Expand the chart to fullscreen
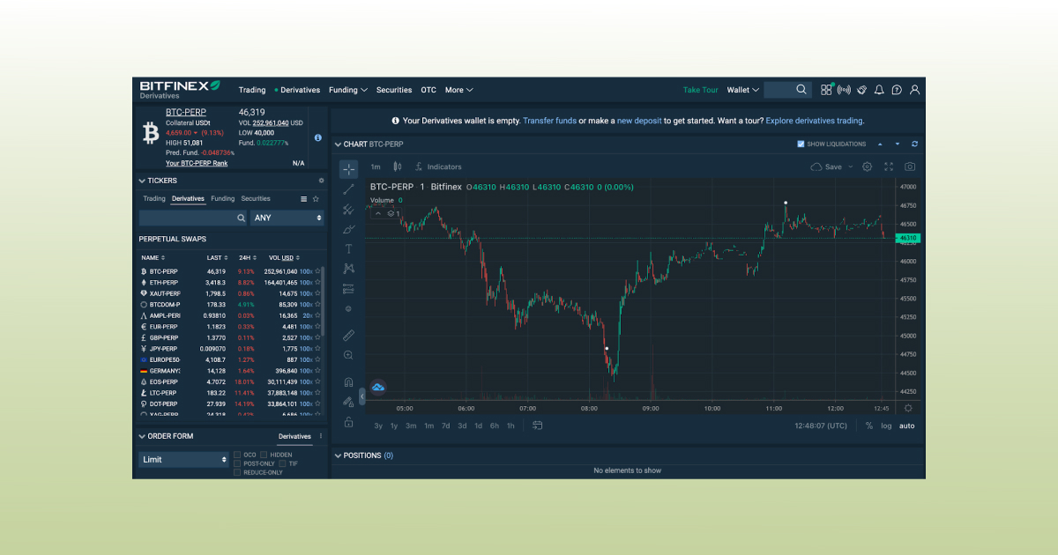This screenshot has height=555, width=1058. [889, 166]
